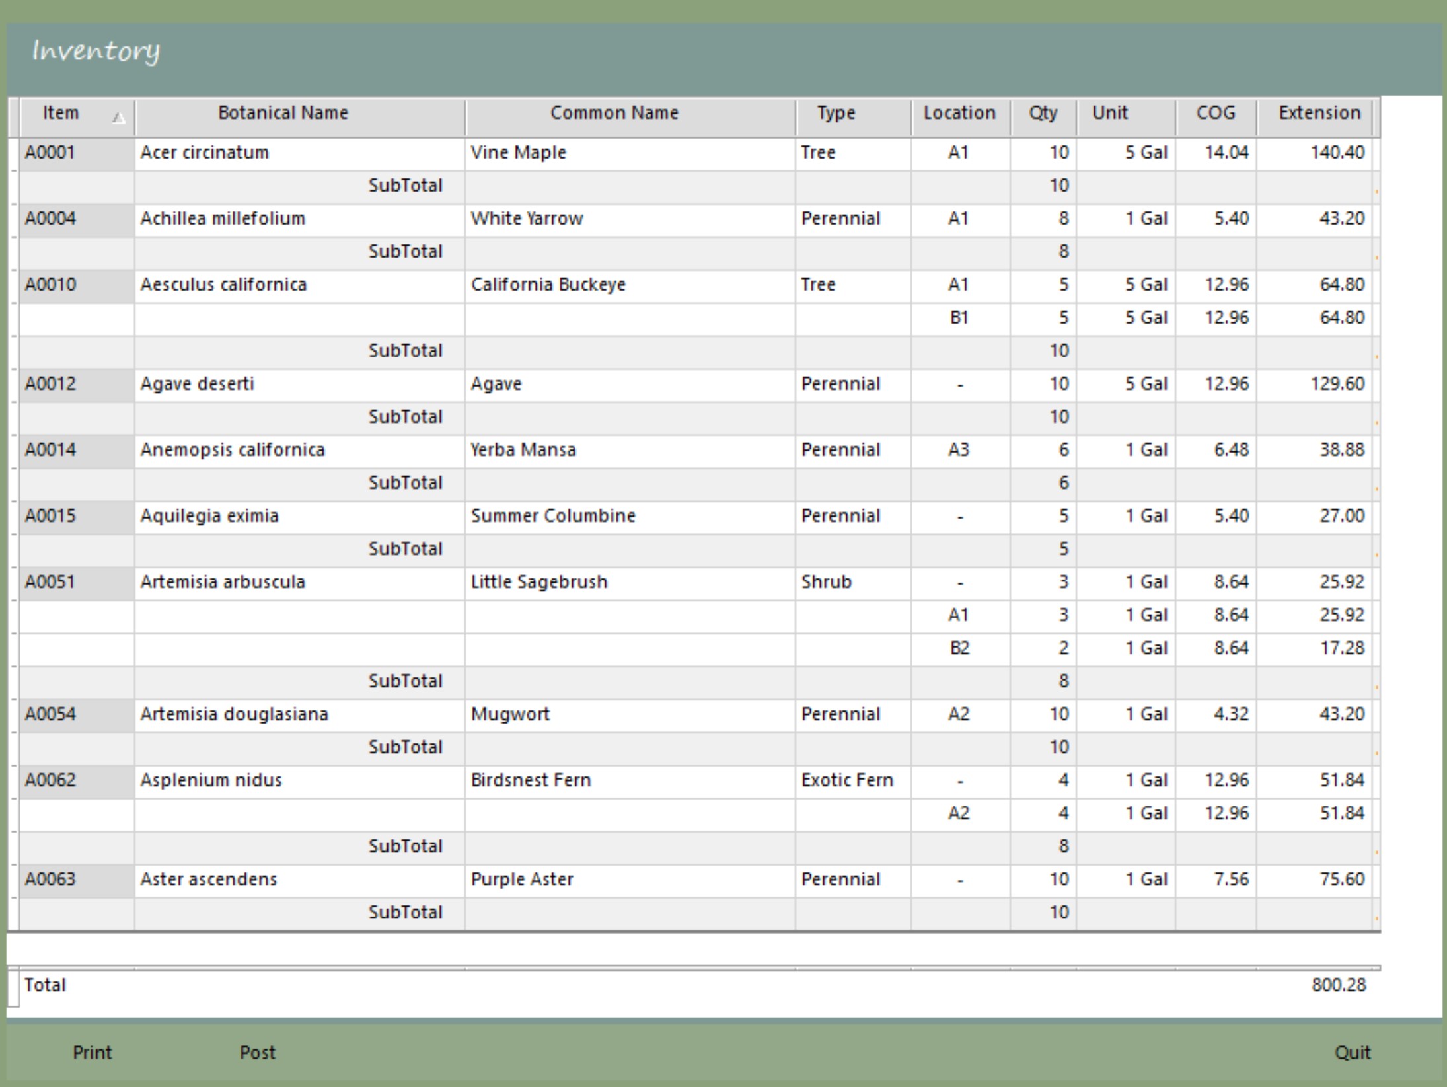Click the Post button
This screenshot has height=1087, width=1447.
point(257,1052)
